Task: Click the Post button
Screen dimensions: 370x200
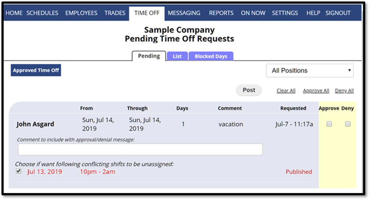Action: tap(249, 90)
